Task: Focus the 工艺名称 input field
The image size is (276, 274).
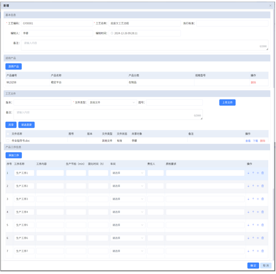Action: (145, 24)
